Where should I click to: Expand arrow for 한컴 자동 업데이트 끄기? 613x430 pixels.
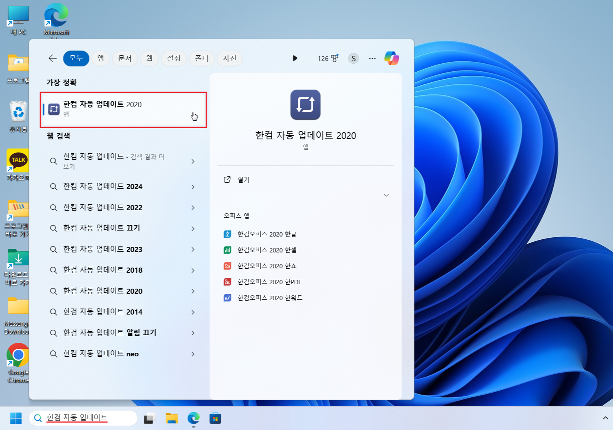point(193,229)
